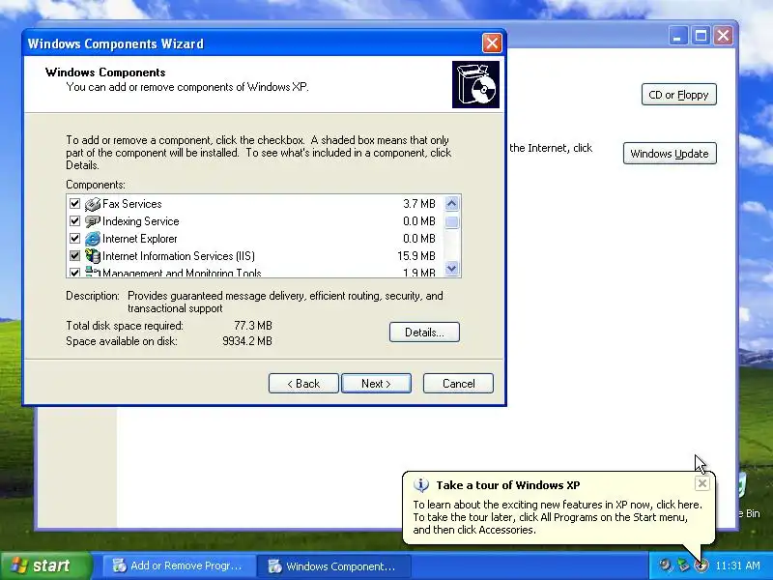Click the components list scrollbar thumb
This screenshot has height=580, width=773.
coord(451,222)
